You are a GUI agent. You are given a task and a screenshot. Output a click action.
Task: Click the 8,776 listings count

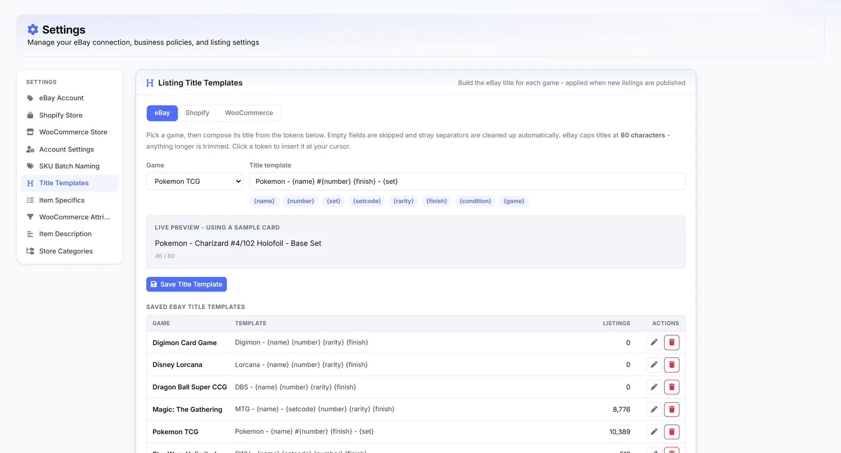pos(621,410)
